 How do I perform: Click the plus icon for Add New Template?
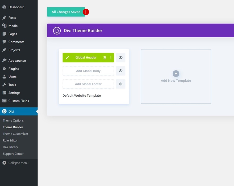(x=176, y=74)
